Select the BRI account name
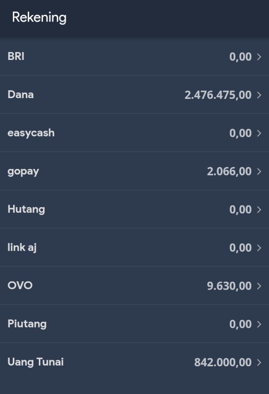The width and height of the screenshot is (269, 394). [16, 56]
